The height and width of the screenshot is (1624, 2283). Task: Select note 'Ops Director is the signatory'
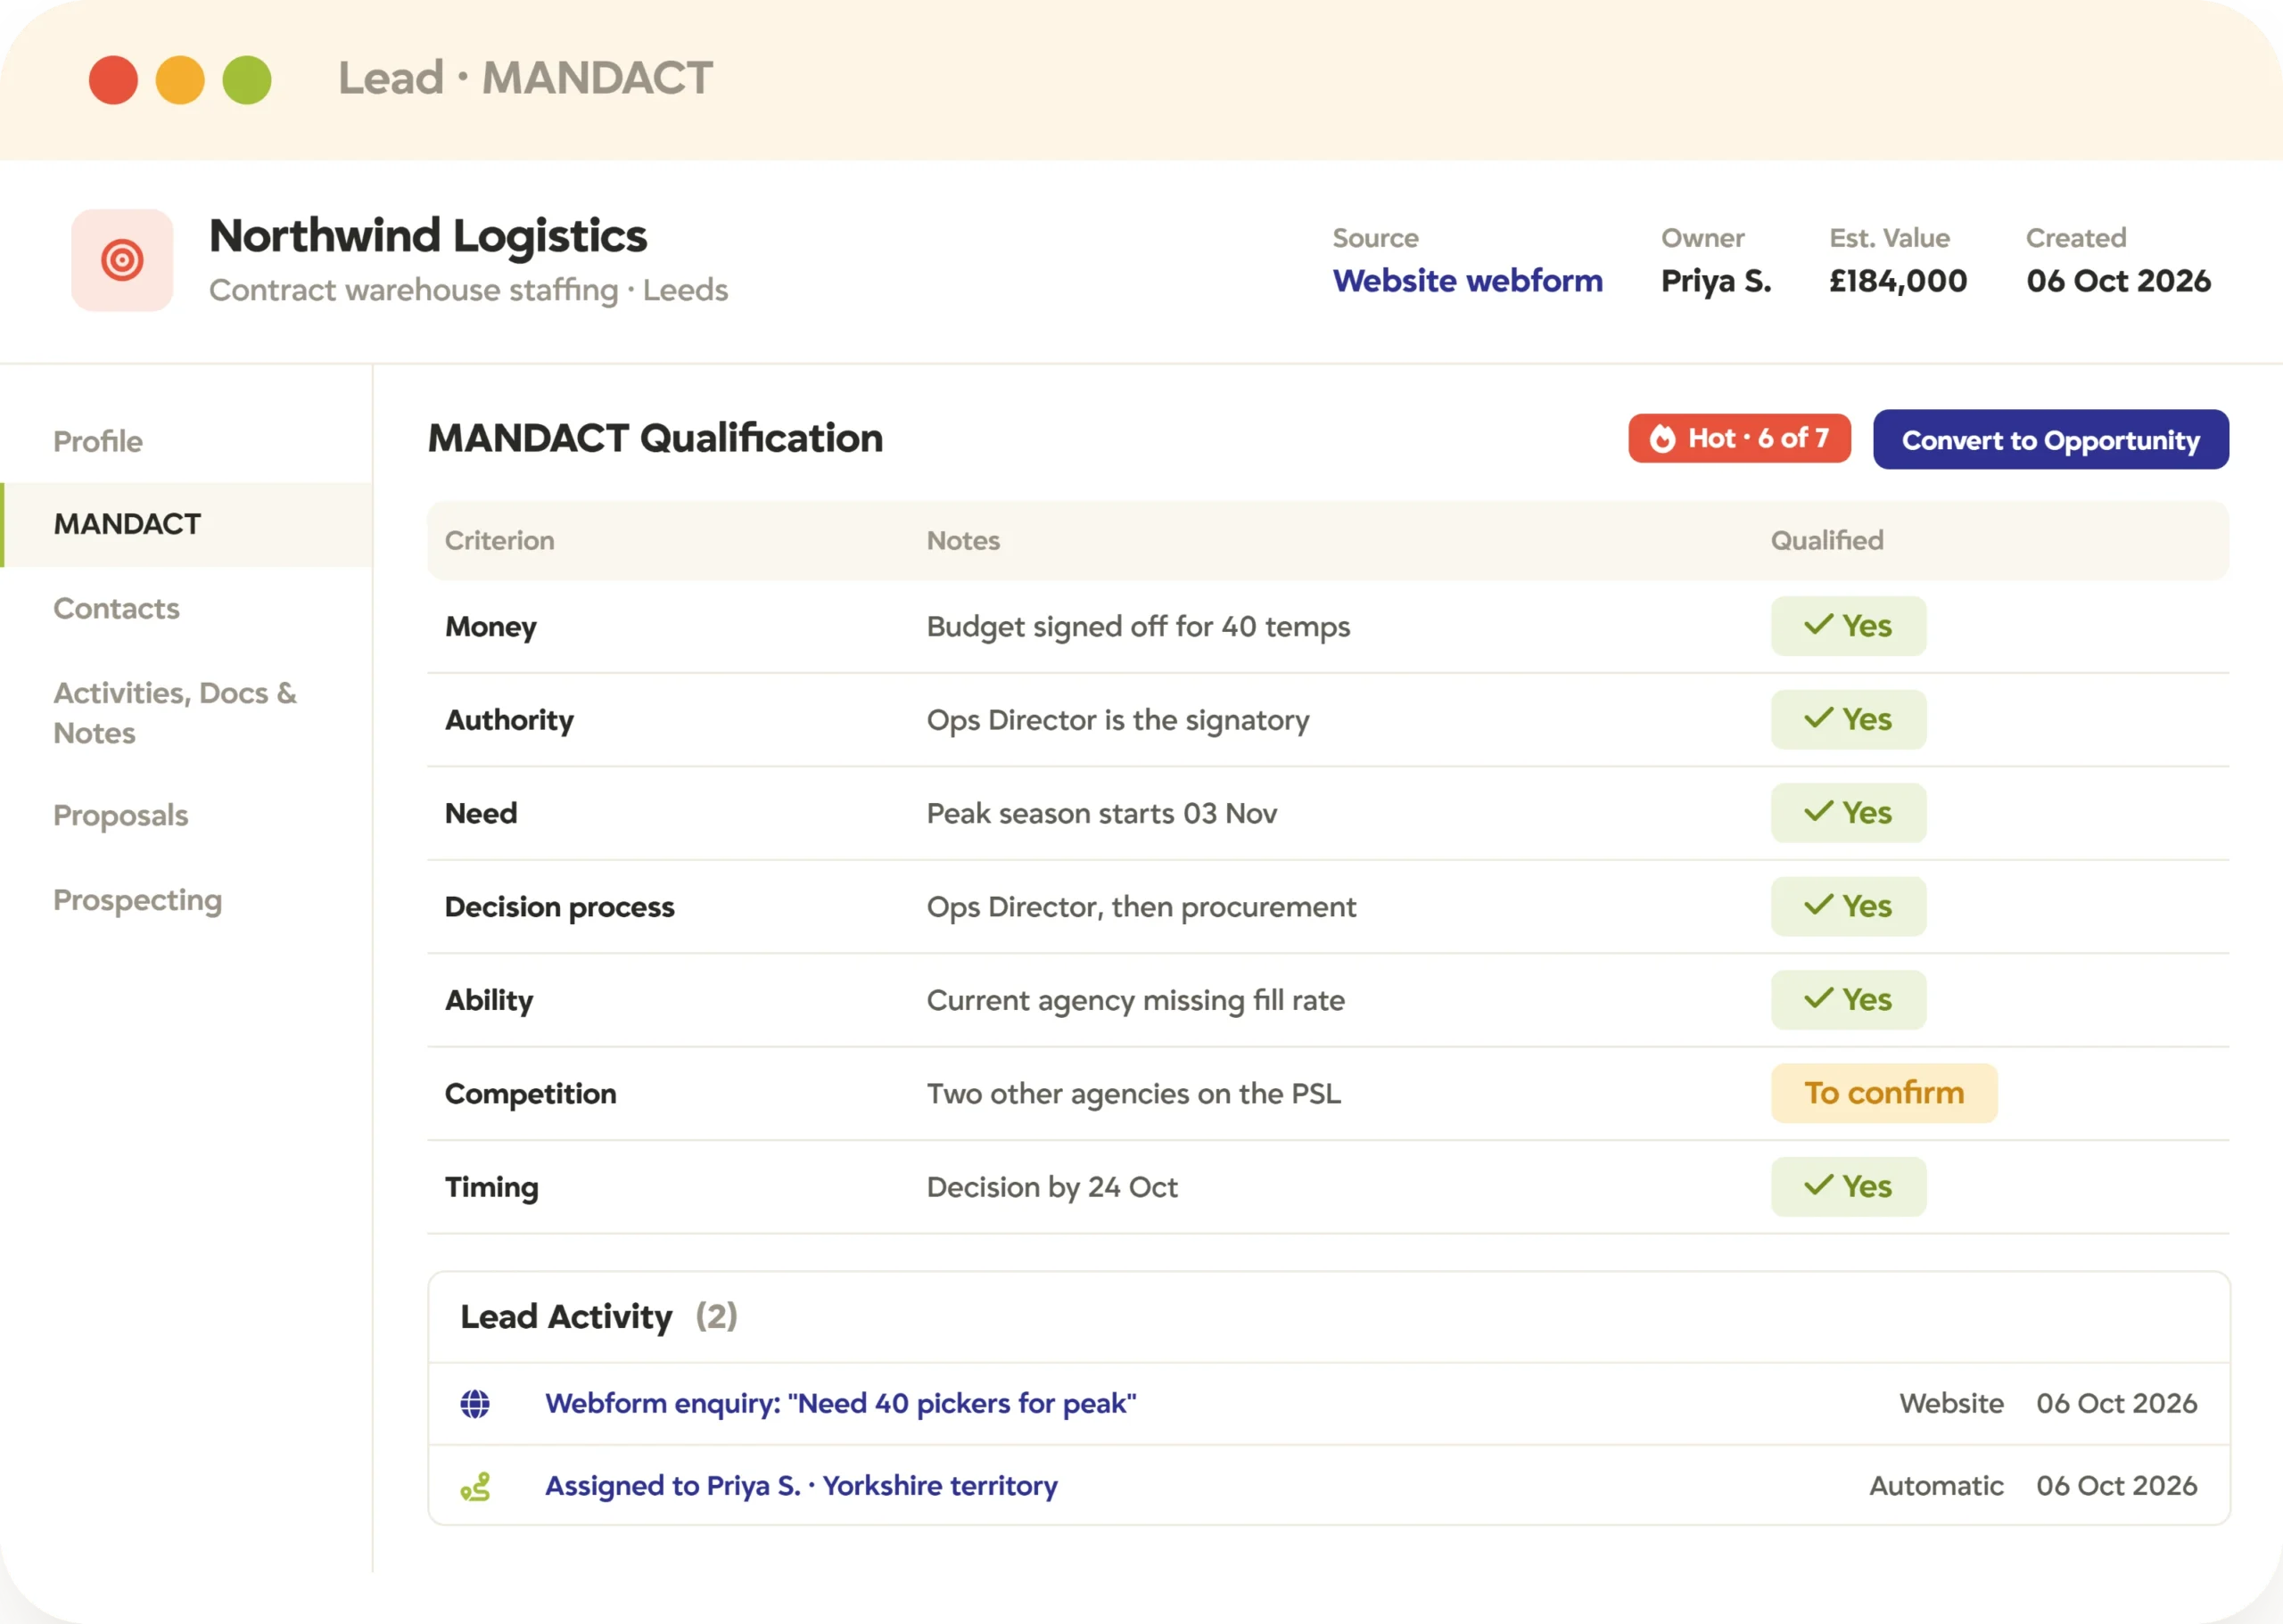(1117, 720)
